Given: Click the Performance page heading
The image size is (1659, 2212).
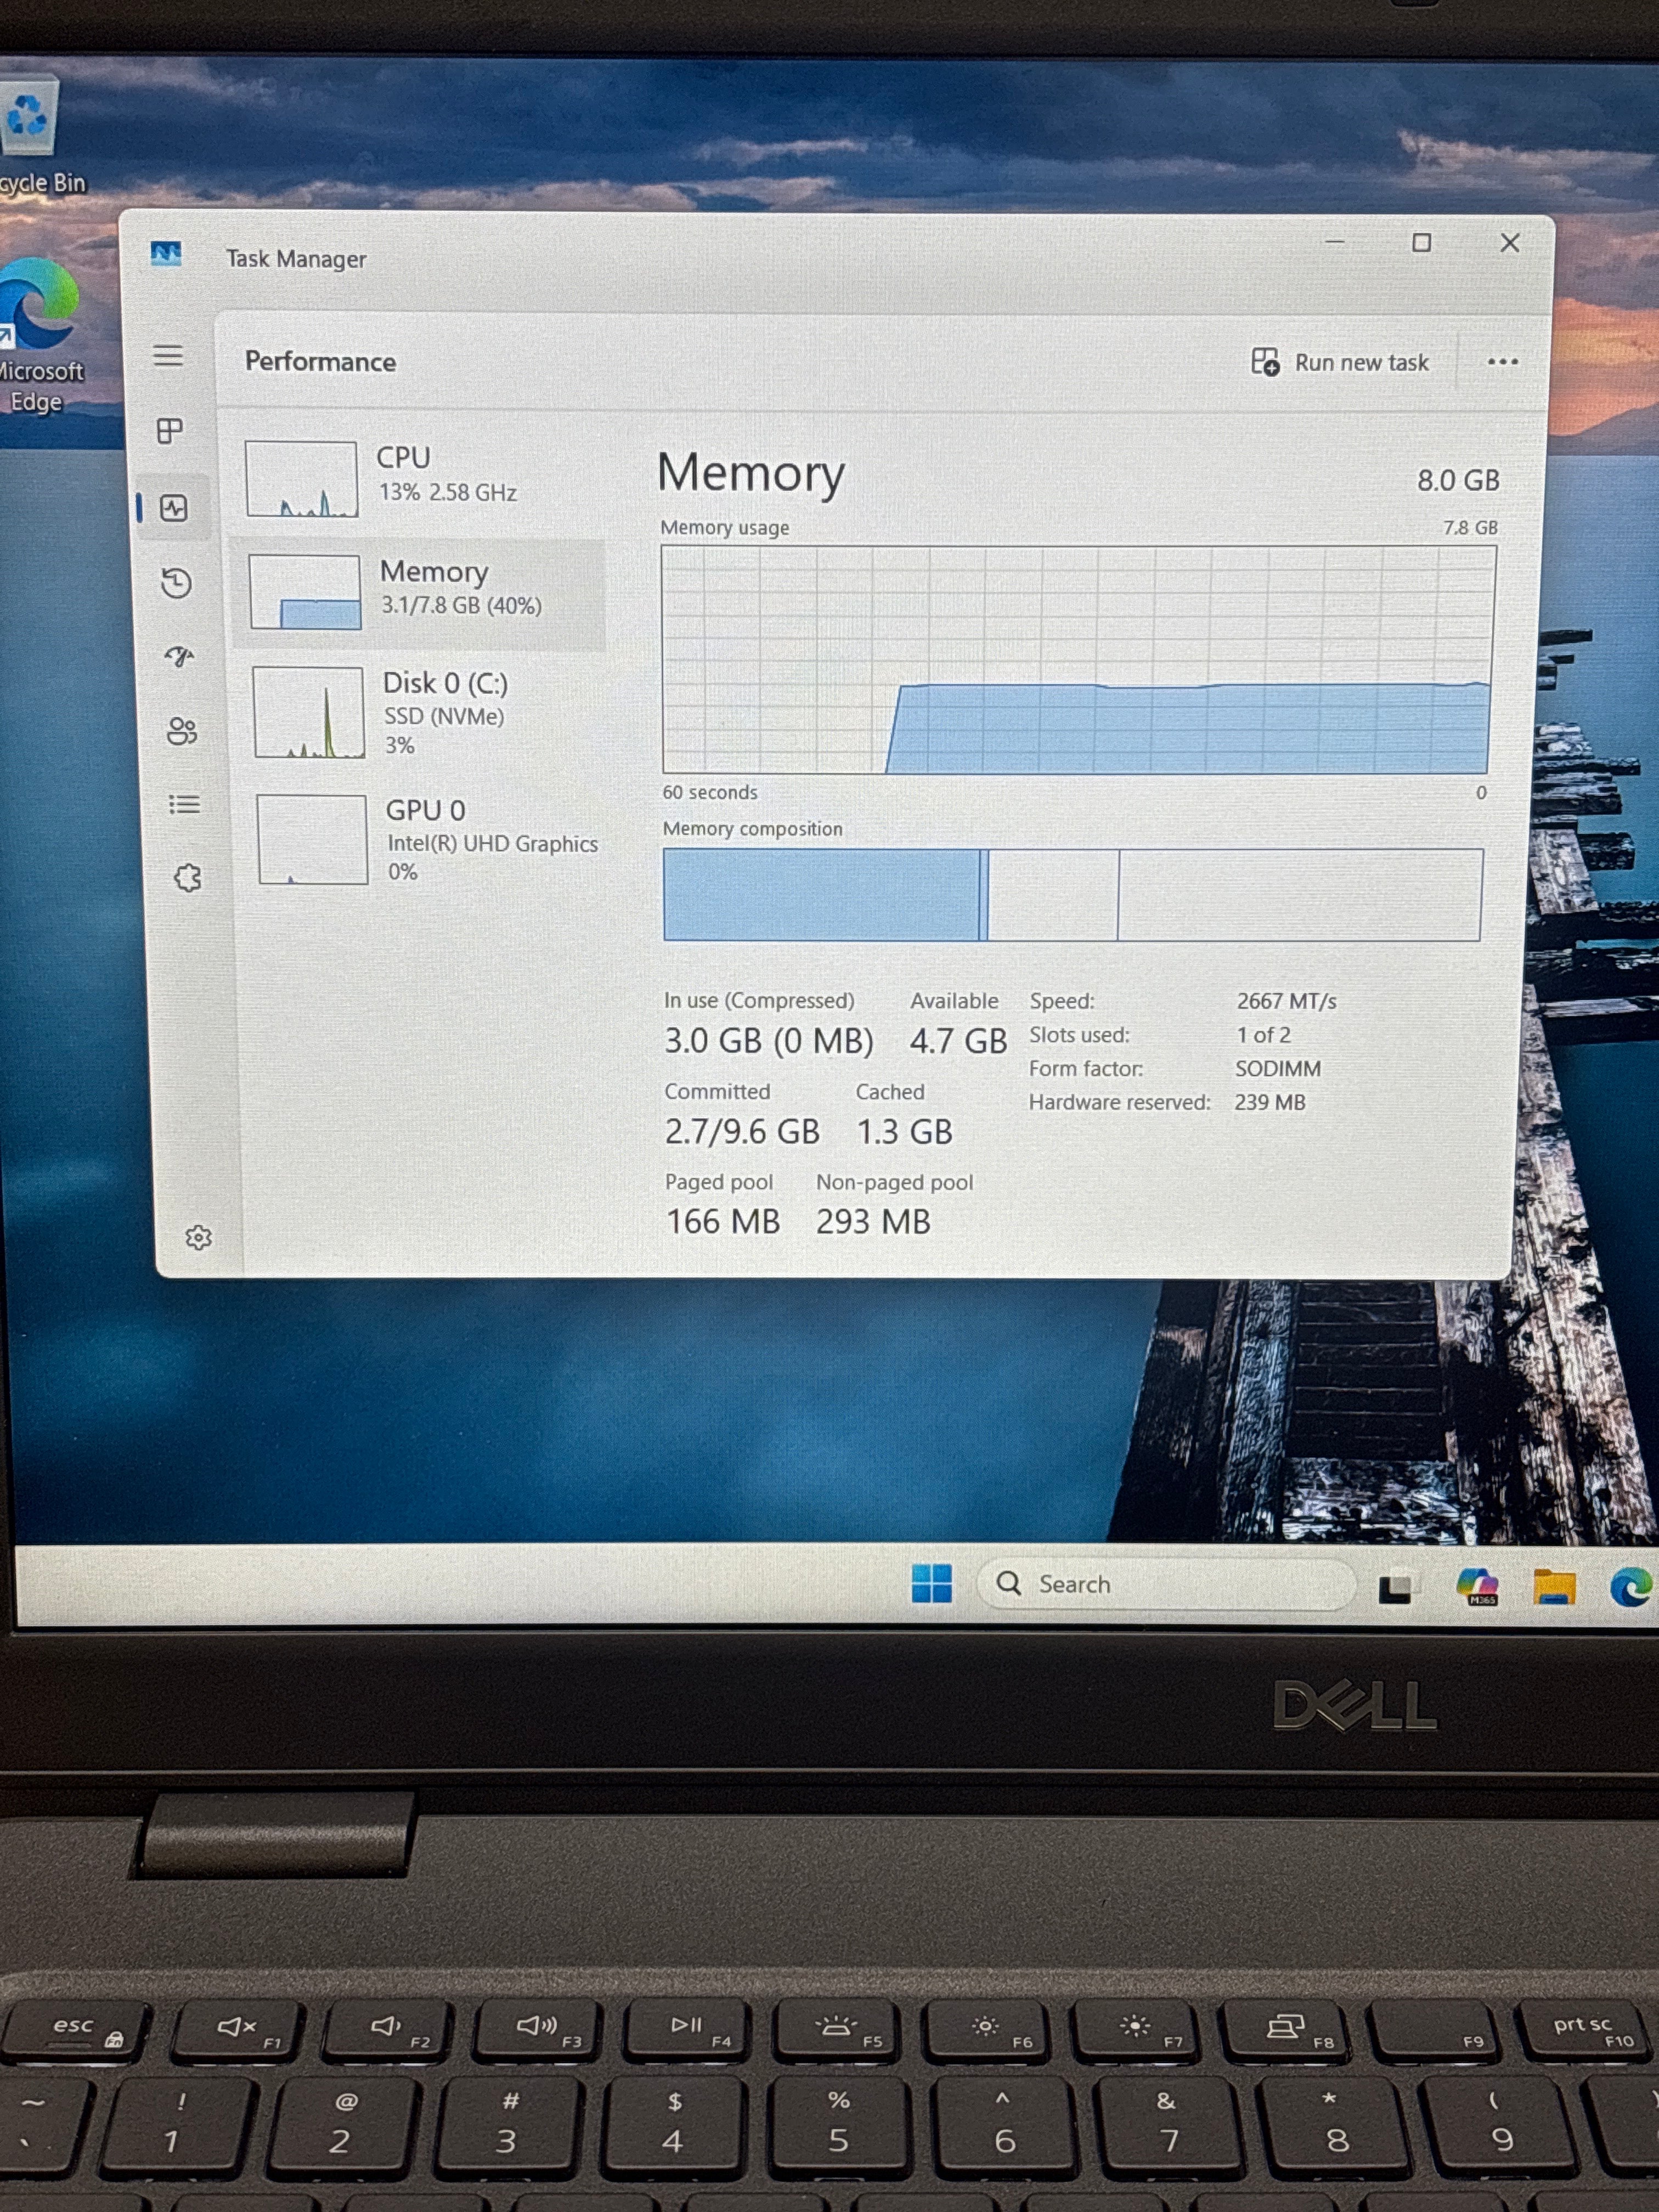Looking at the screenshot, I should click(x=320, y=361).
